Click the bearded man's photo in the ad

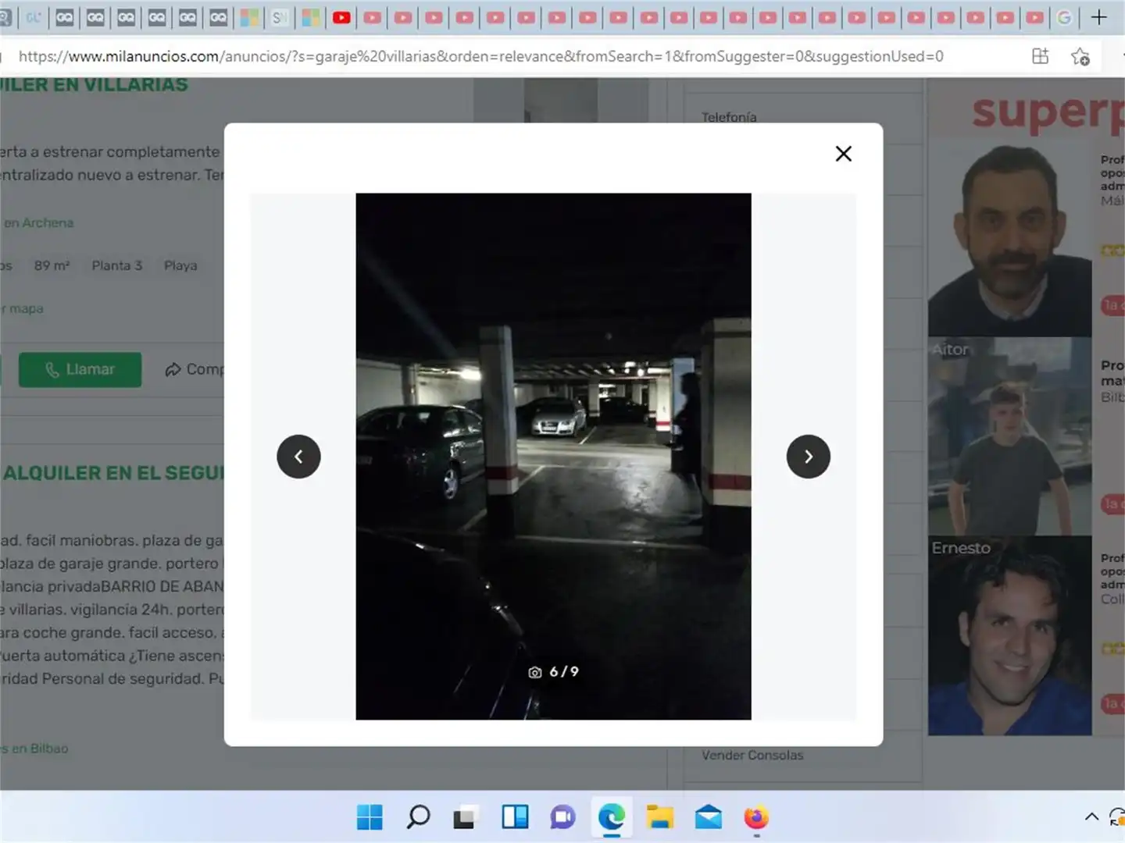(1009, 238)
